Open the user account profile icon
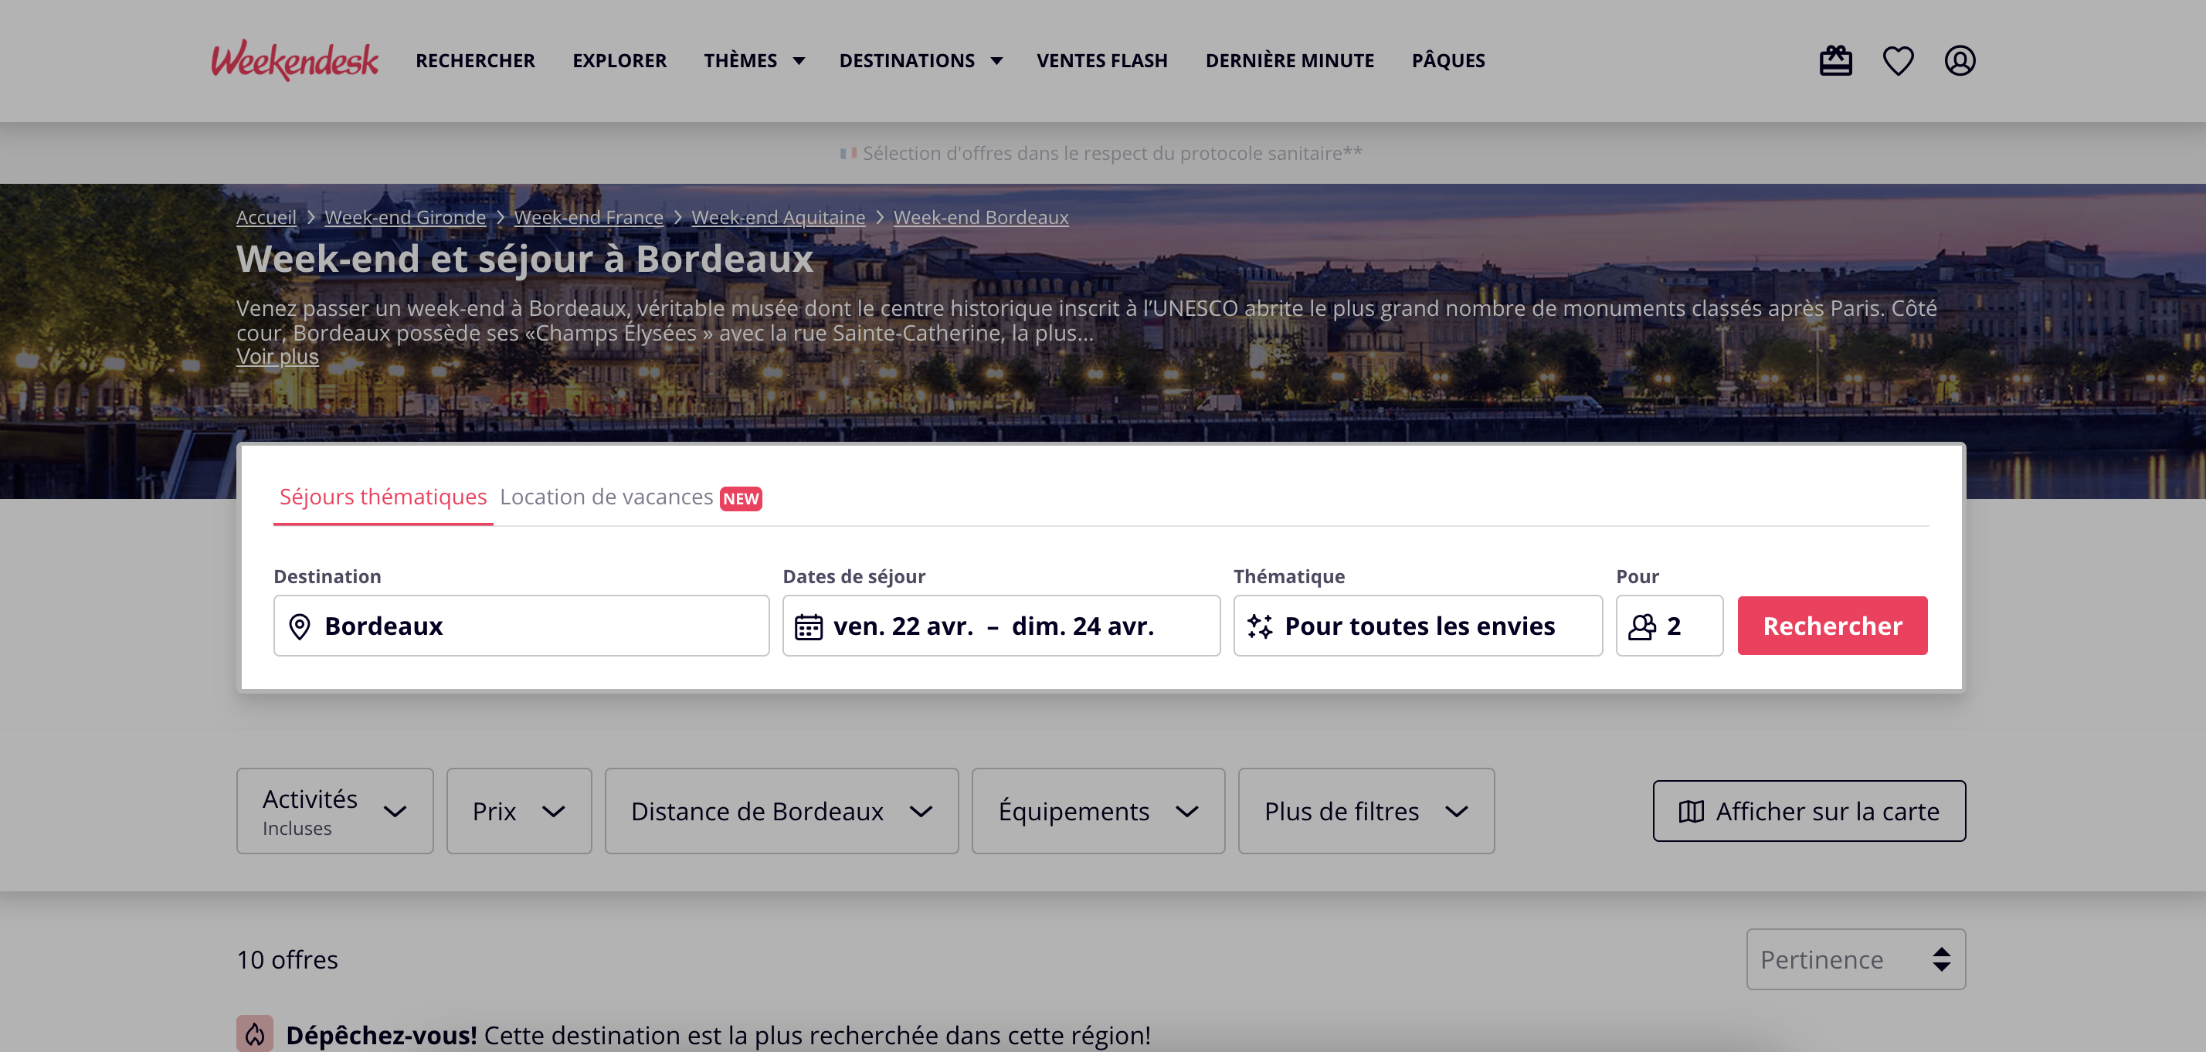 click(x=1960, y=61)
